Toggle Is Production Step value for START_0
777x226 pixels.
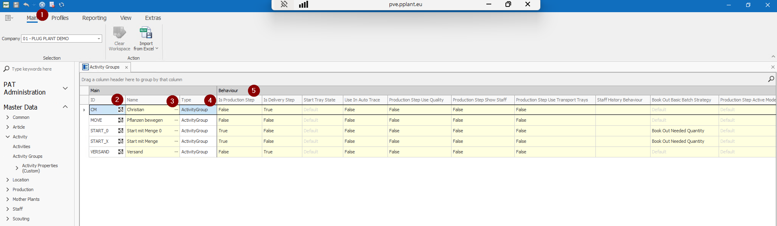point(239,131)
